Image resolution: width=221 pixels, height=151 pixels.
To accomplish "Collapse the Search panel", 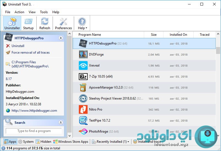I will tap(61, 122).
